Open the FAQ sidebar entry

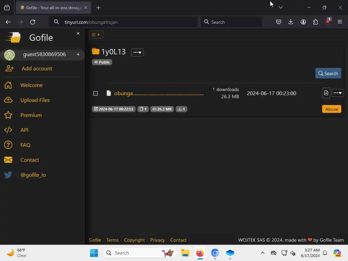(25, 145)
